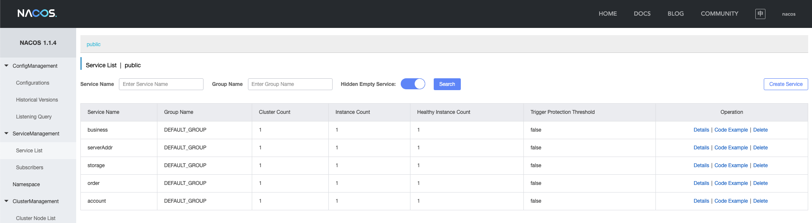
Task: Click the ClusterManagement menu label
Action: [36, 201]
